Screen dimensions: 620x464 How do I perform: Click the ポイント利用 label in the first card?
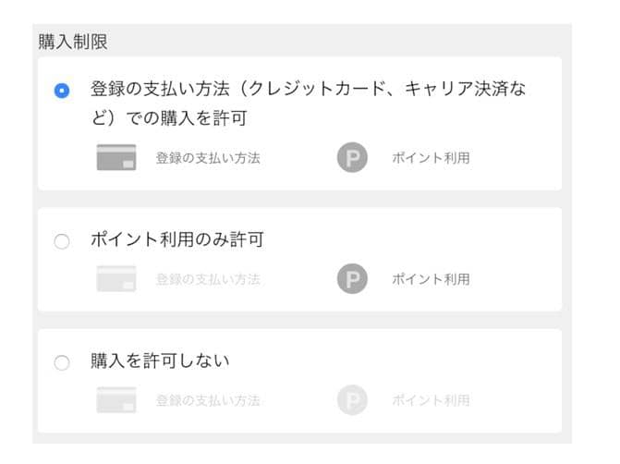[431, 158]
